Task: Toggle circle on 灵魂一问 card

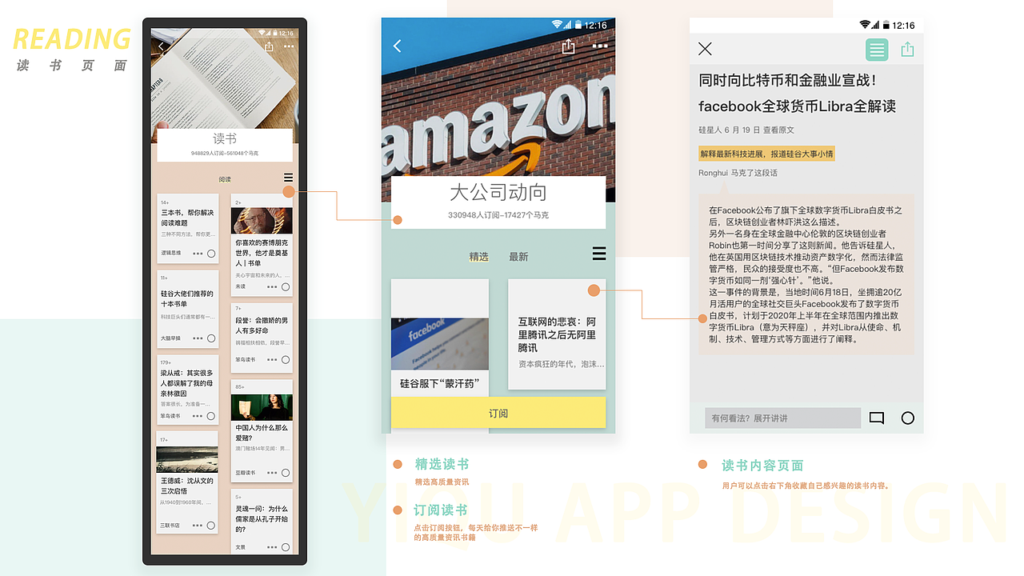Action: (x=286, y=547)
